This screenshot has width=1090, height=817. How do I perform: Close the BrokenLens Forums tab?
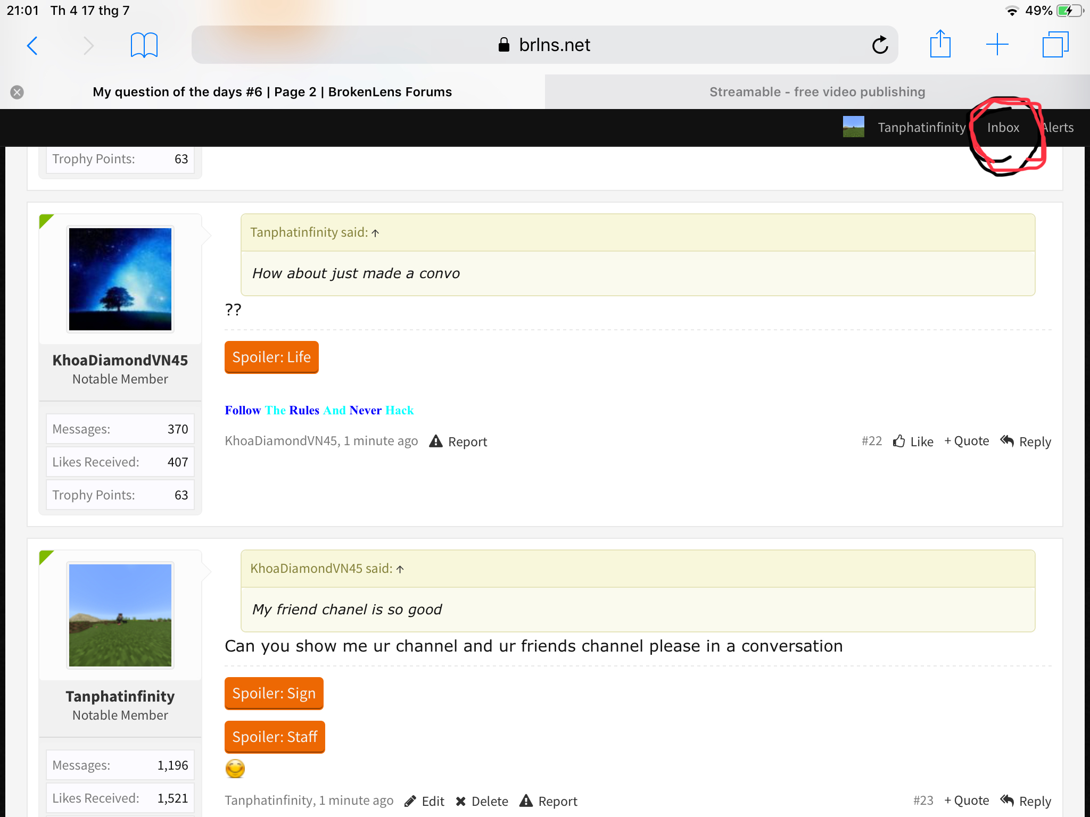[x=17, y=93]
